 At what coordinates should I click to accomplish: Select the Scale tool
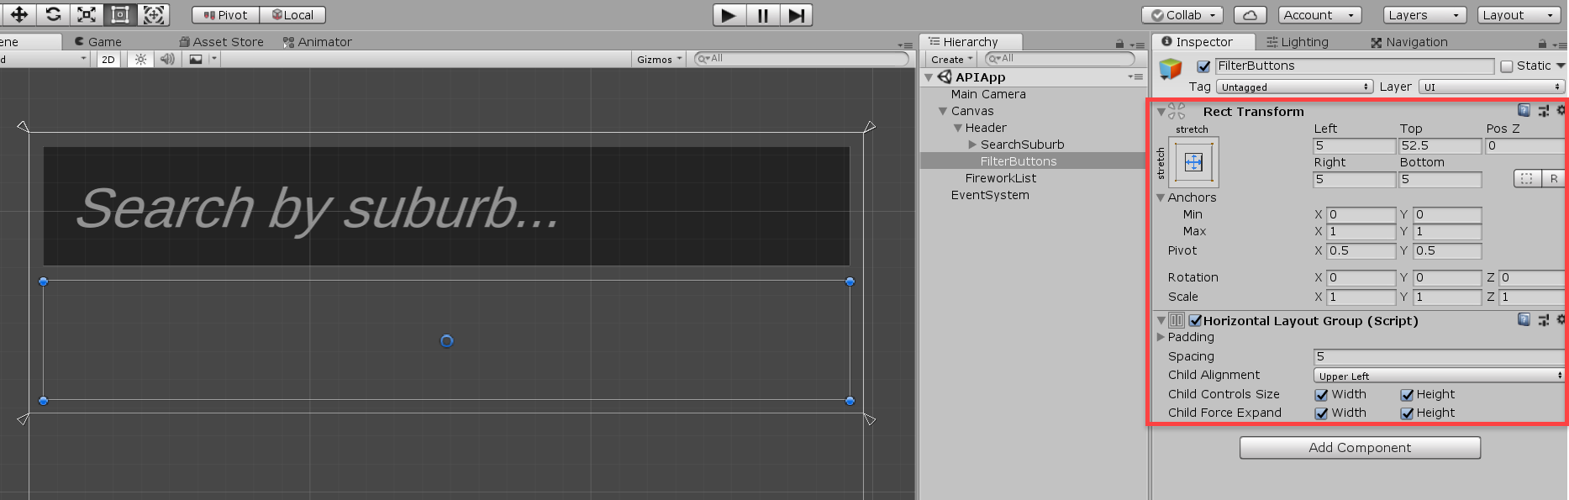(x=87, y=14)
